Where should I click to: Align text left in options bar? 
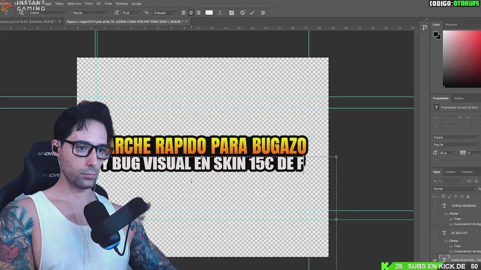tap(184, 12)
